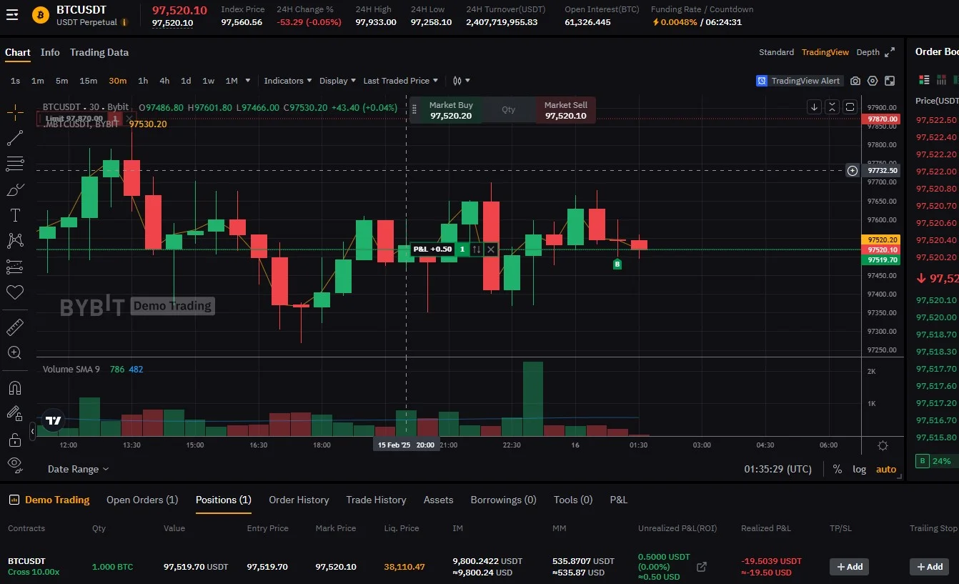
Task: Open the ruler measure tool
Action: coord(15,327)
